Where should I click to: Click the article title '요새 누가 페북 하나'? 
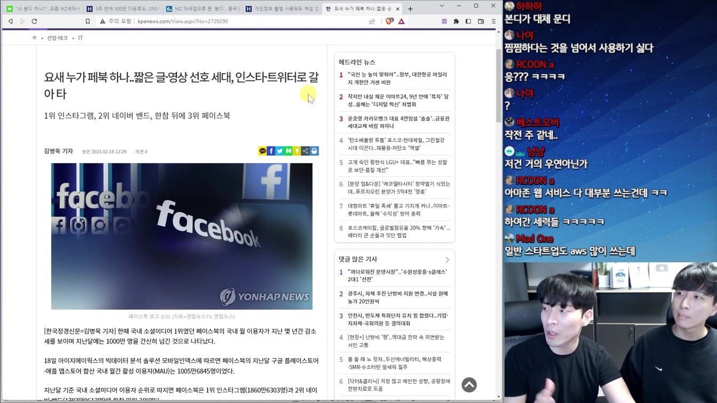click(x=181, y=85)
